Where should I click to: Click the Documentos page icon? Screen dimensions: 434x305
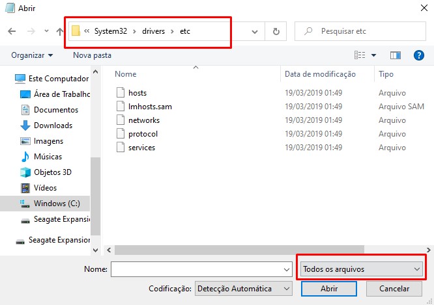[25, 110]
